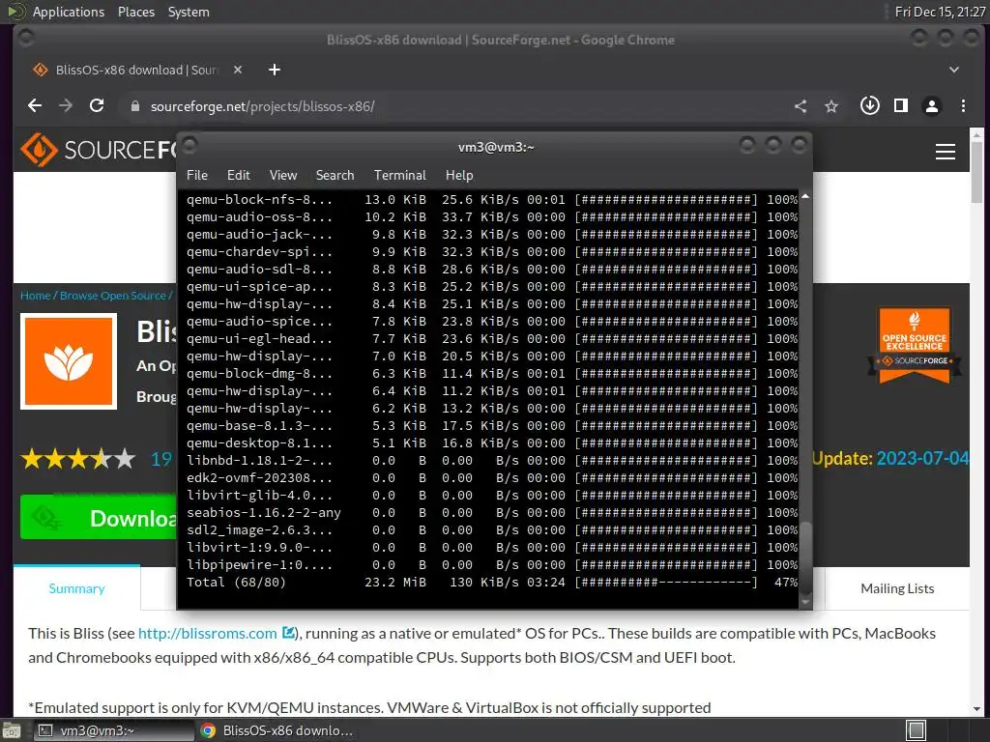This screenshot has width=990, height=742.
Task: Open Chrome profile avatar icon
Action: (932, 105)
